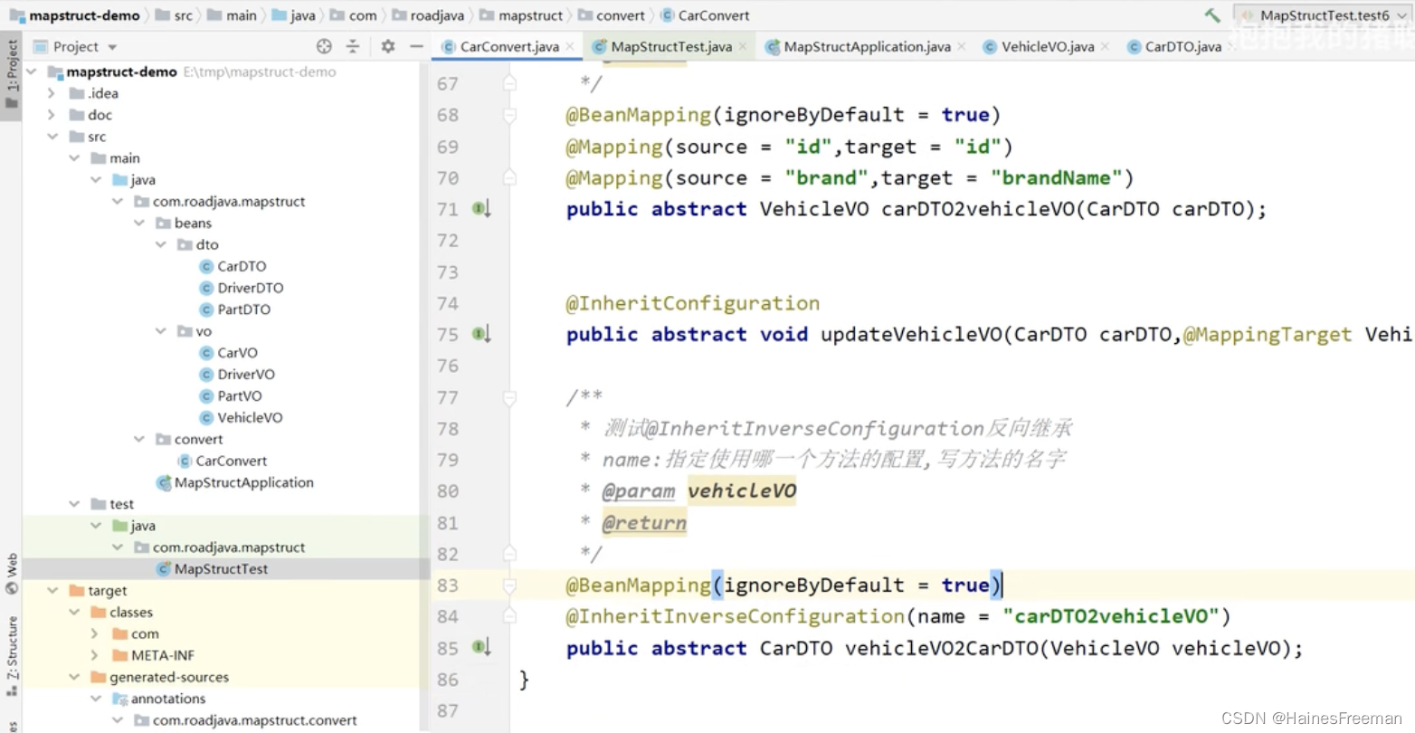Viewport: 1415px width, 733px height.
Task: Collapse the beans package
Action: click(x=139, y=223)
